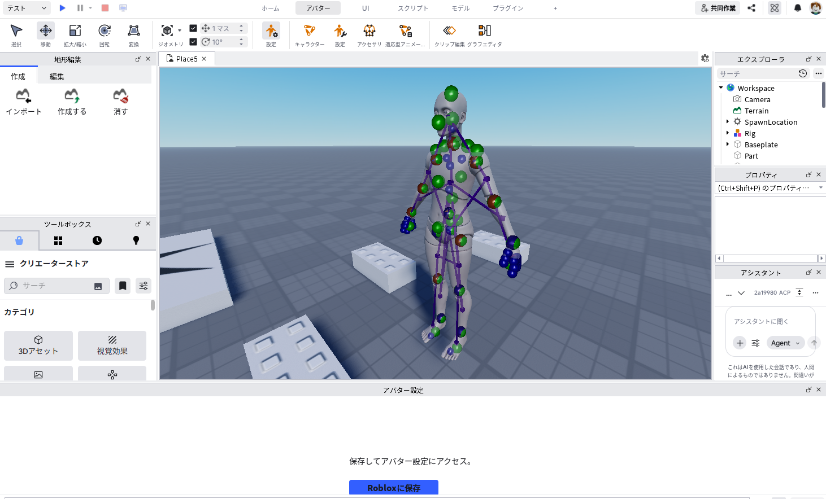Open the Toolbox inventory grid tab

58,240
